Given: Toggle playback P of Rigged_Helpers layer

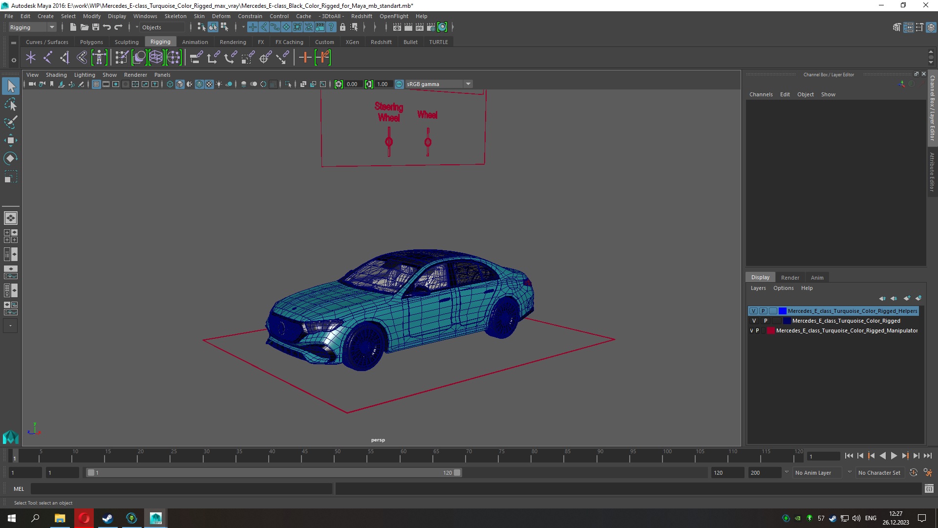Looking at the screenshot, I should pyautogui.click(x=763, y=311).
